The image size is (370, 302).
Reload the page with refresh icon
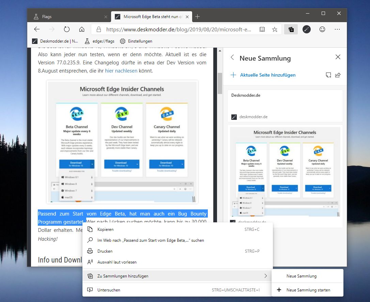point(67,29)
